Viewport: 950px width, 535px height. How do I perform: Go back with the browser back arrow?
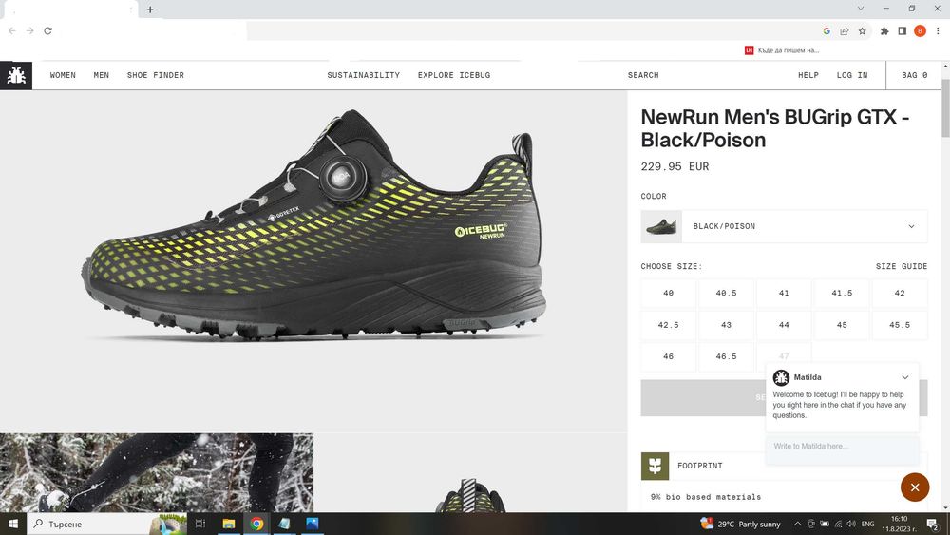pyautogui.click(x=12, y=30)
